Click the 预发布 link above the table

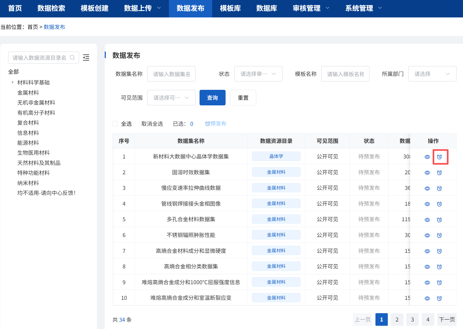[x=216, y=124]
